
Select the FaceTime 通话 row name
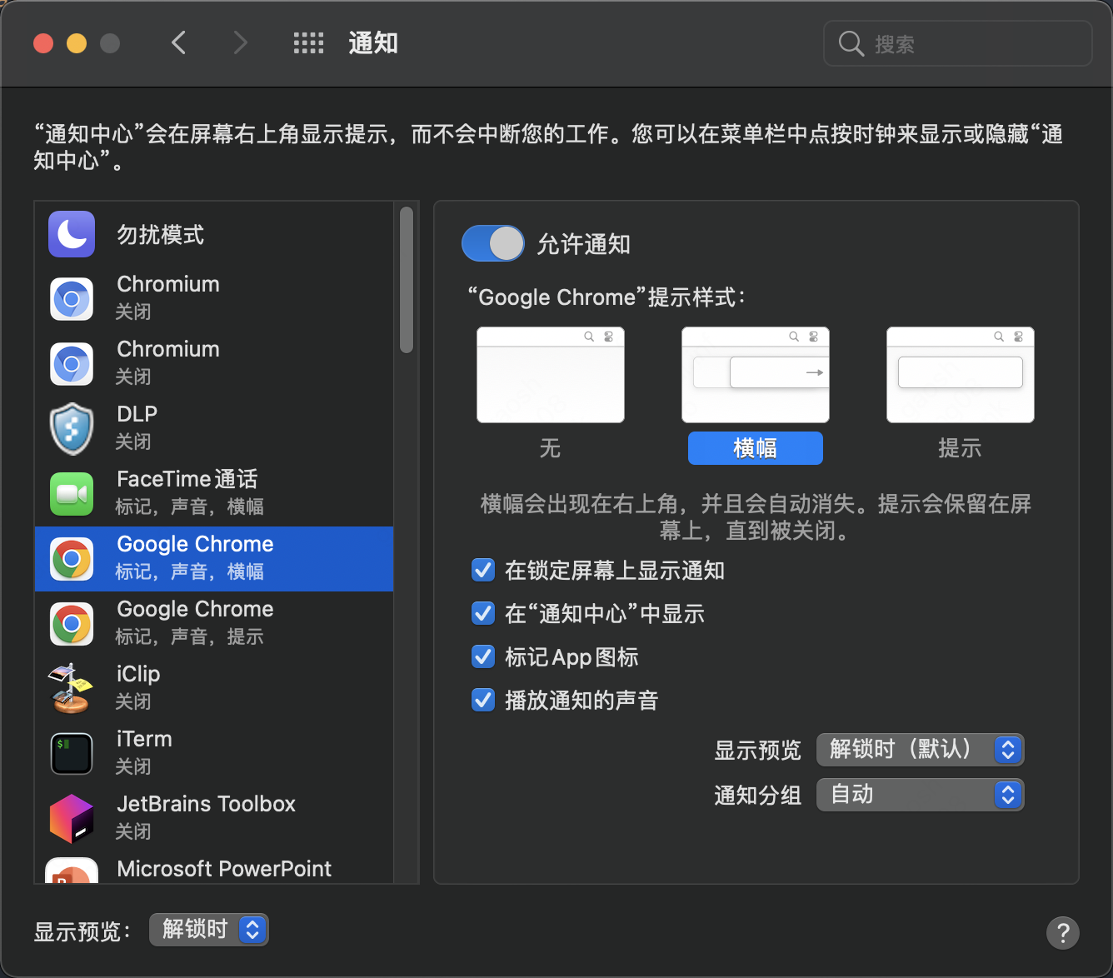(187, 479)
